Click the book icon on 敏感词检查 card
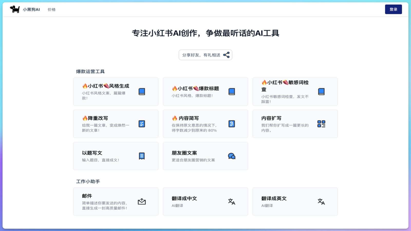411x231 pixels. click(321, 92)
